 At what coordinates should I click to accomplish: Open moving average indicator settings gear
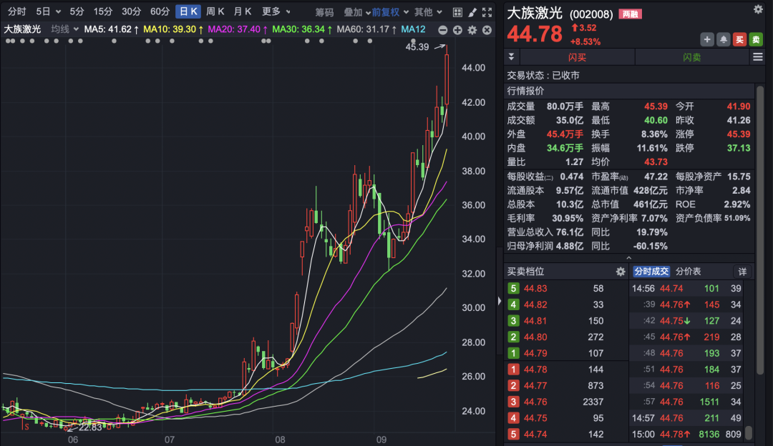[x=472, y=30]
